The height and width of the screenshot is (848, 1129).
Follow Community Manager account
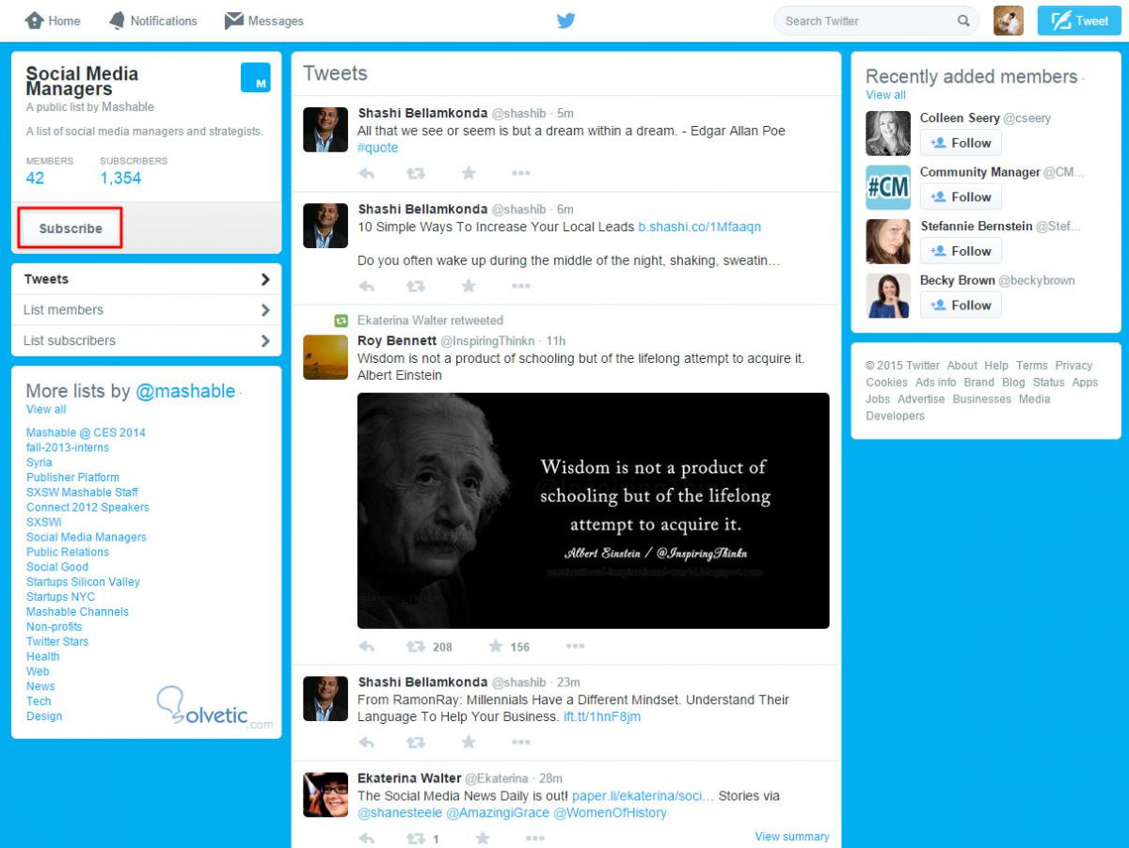(961, 196)
